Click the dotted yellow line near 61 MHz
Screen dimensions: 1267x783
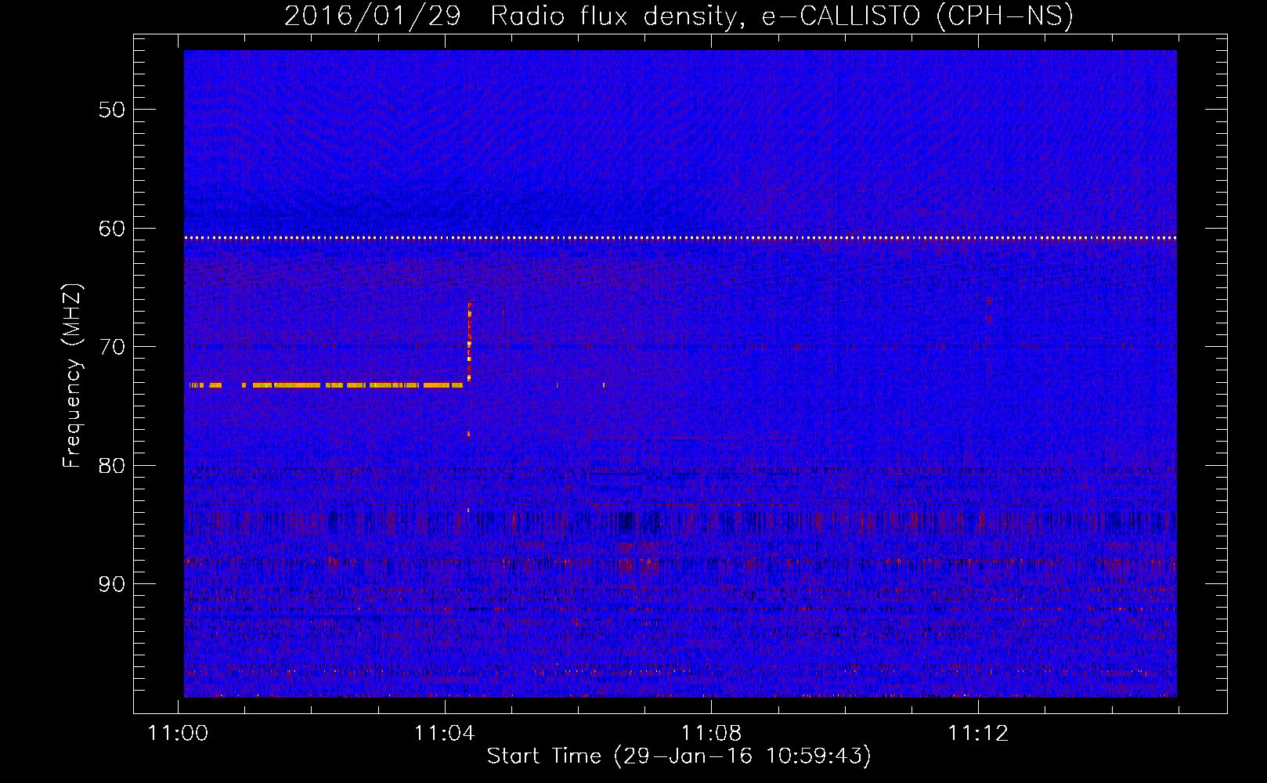tap(680, 237)
